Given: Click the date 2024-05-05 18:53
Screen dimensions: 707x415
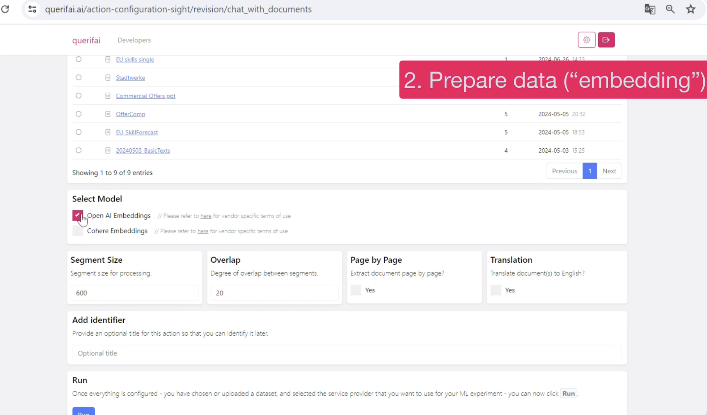Looking at the screenshot, I should [562, 132].
